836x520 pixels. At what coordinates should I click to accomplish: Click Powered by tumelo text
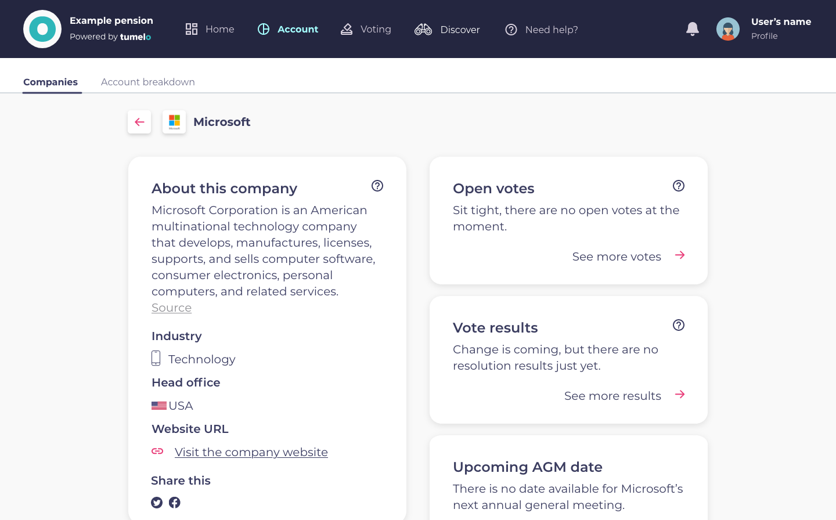[110, 37]
